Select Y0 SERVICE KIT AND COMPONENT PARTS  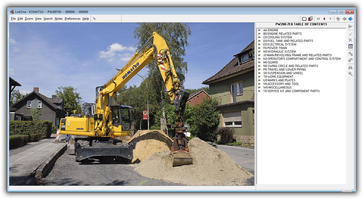pyautogui.click(x=291, y=91)
